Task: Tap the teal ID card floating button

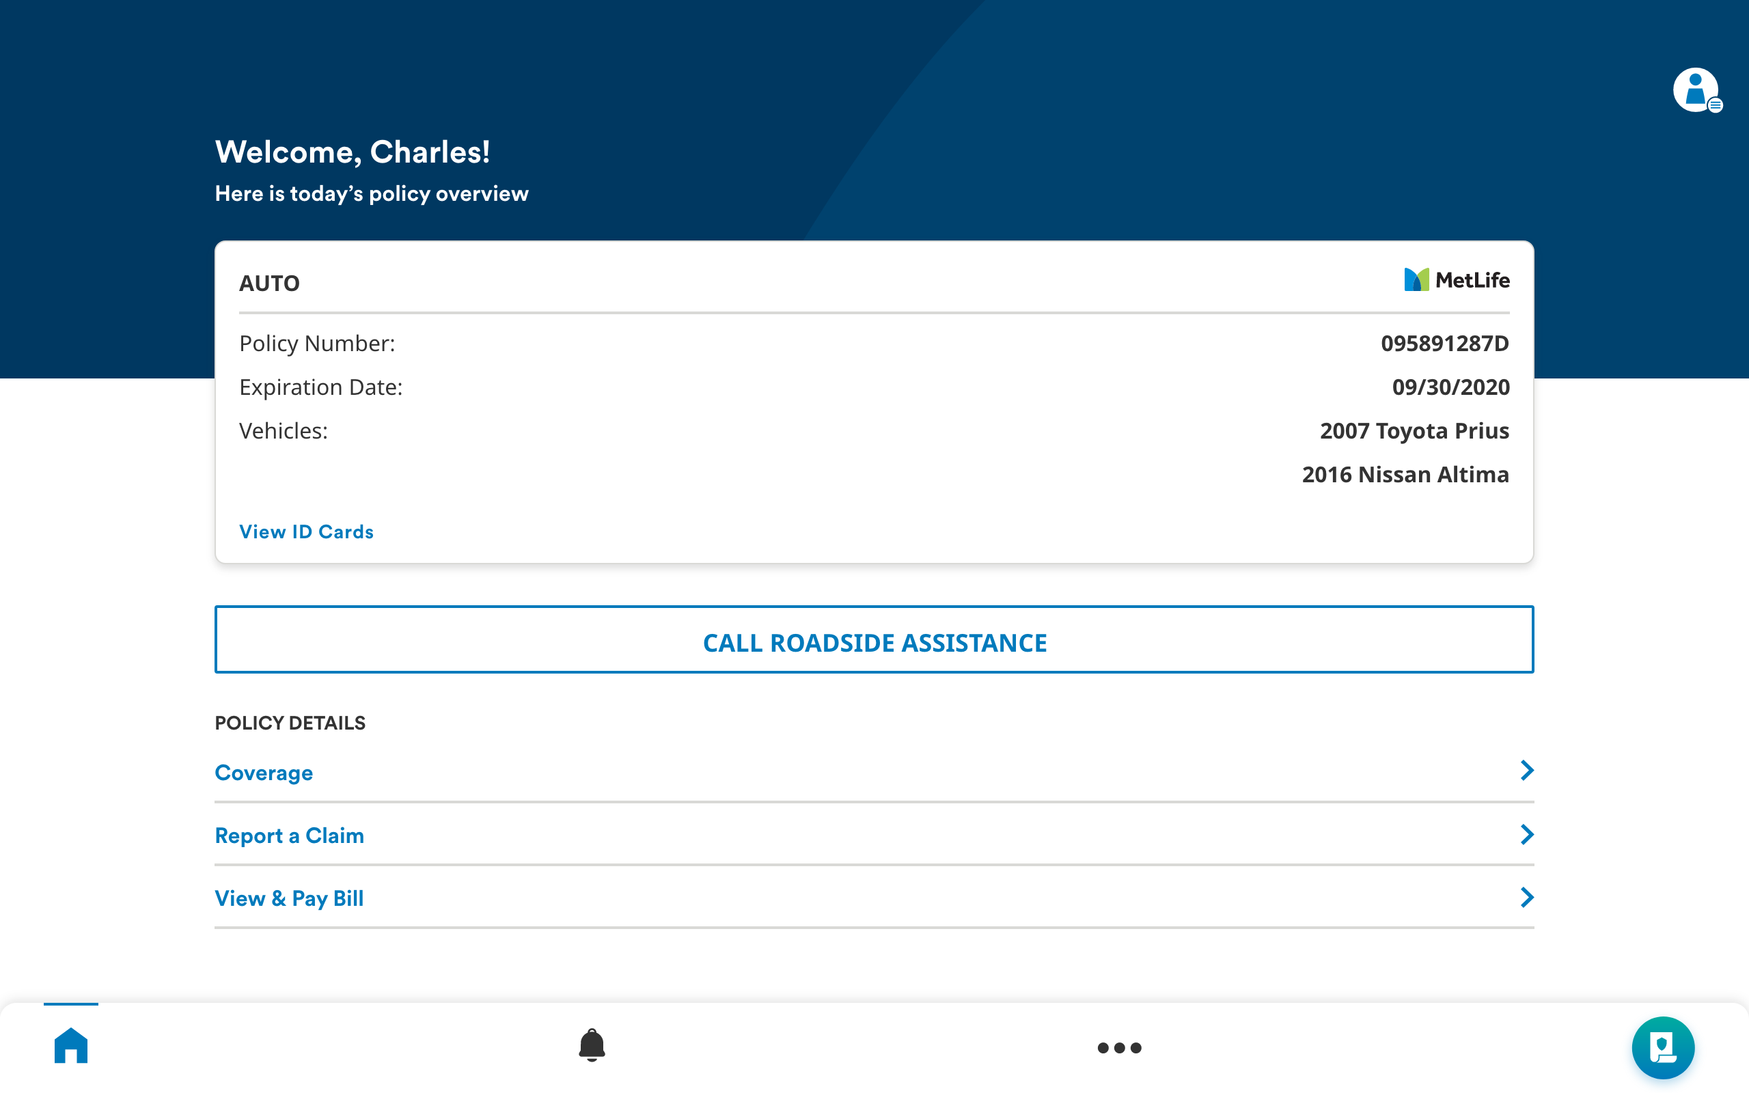Action: 1663,1047
